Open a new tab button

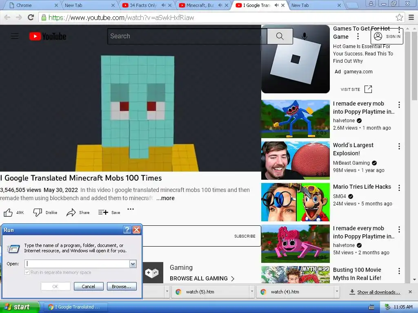click(352, 5)
